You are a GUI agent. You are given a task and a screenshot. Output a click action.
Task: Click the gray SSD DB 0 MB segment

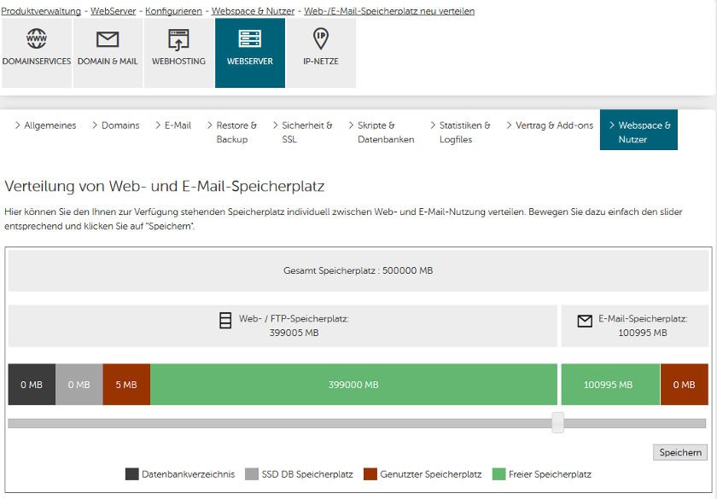click(x=79, y=385)
